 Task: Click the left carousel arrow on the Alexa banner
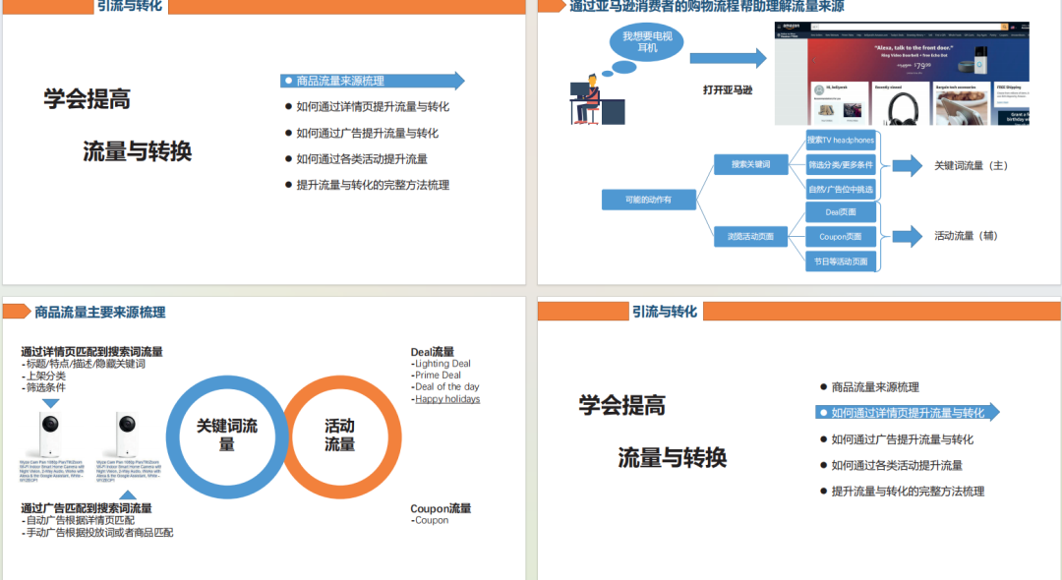coord(814,60)
